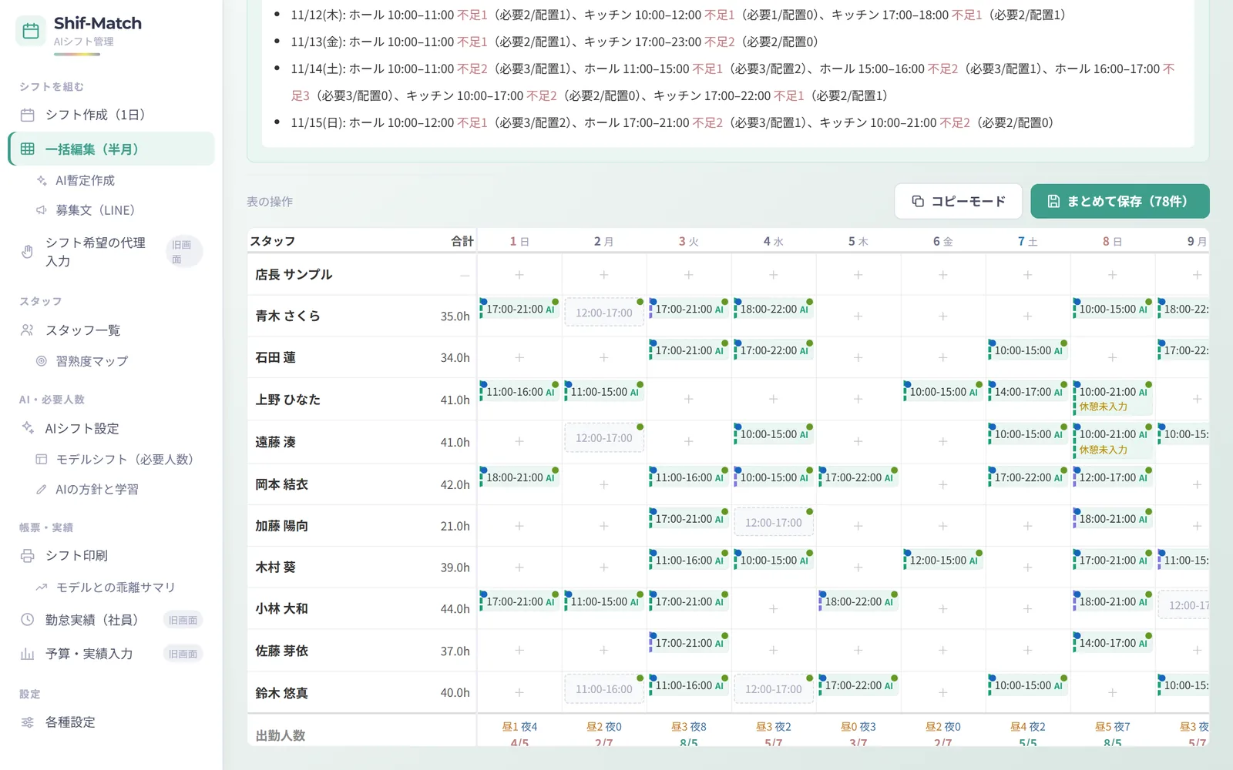Screen dimensions: 1233x770
Task: Click the grid icon beside 一括編集（半月）
Action: tap(28, 149)
